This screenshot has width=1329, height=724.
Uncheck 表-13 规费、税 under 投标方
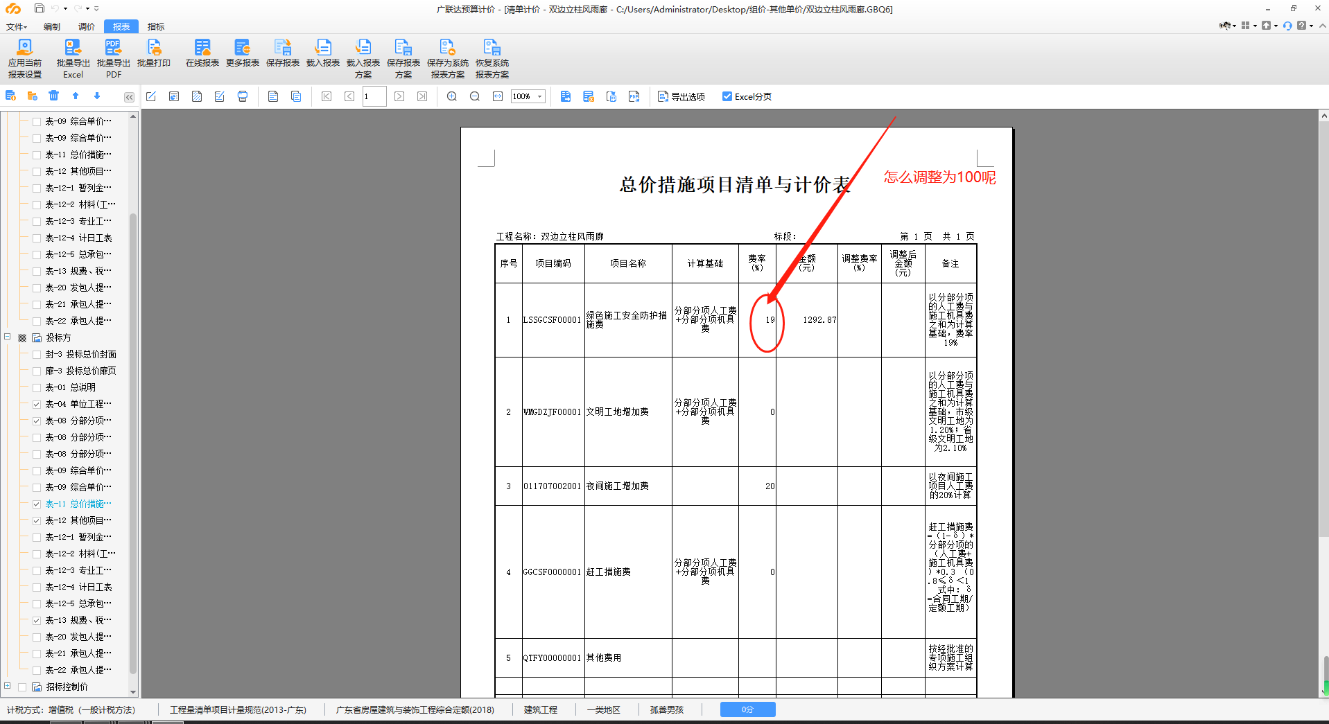point(37,620)
